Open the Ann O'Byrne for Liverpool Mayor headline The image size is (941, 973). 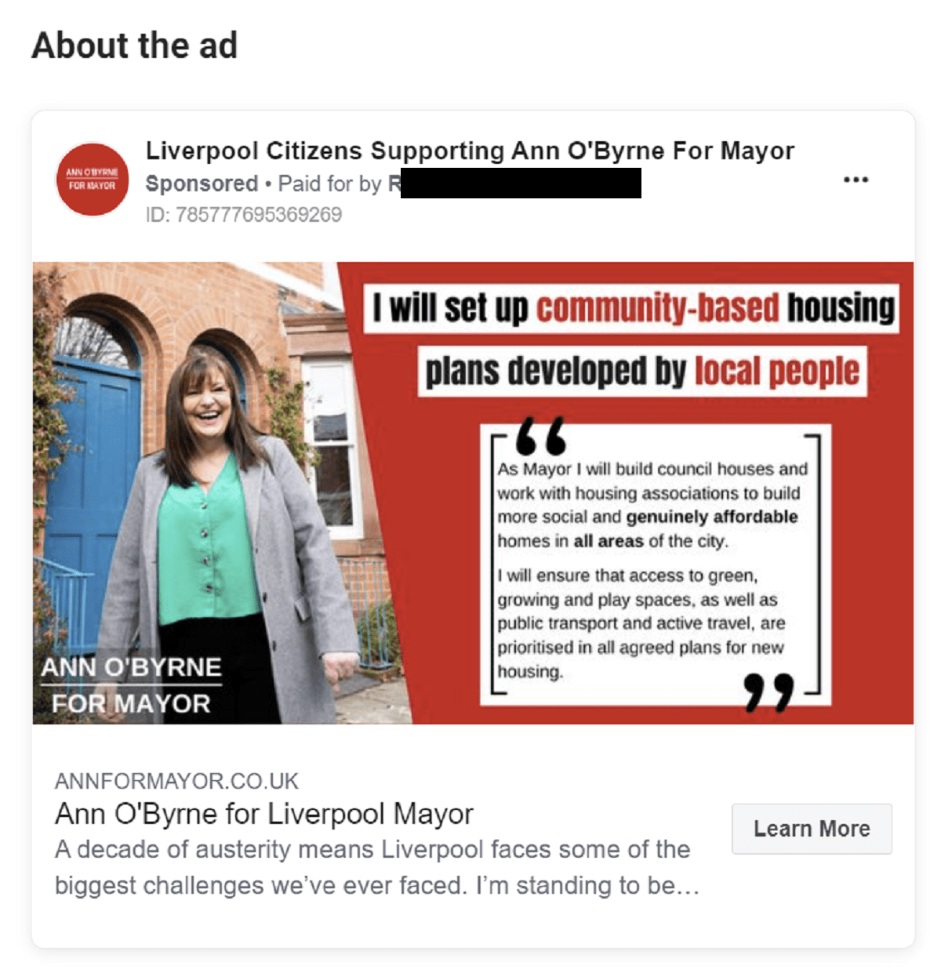264,814
